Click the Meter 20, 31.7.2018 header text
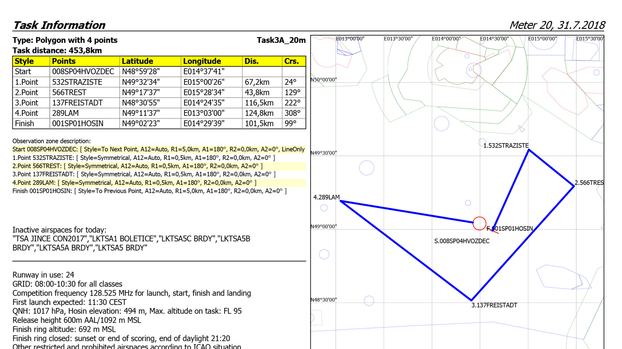Image resolution: width=622 pixels, height=349 pixels. pos(557,25)
